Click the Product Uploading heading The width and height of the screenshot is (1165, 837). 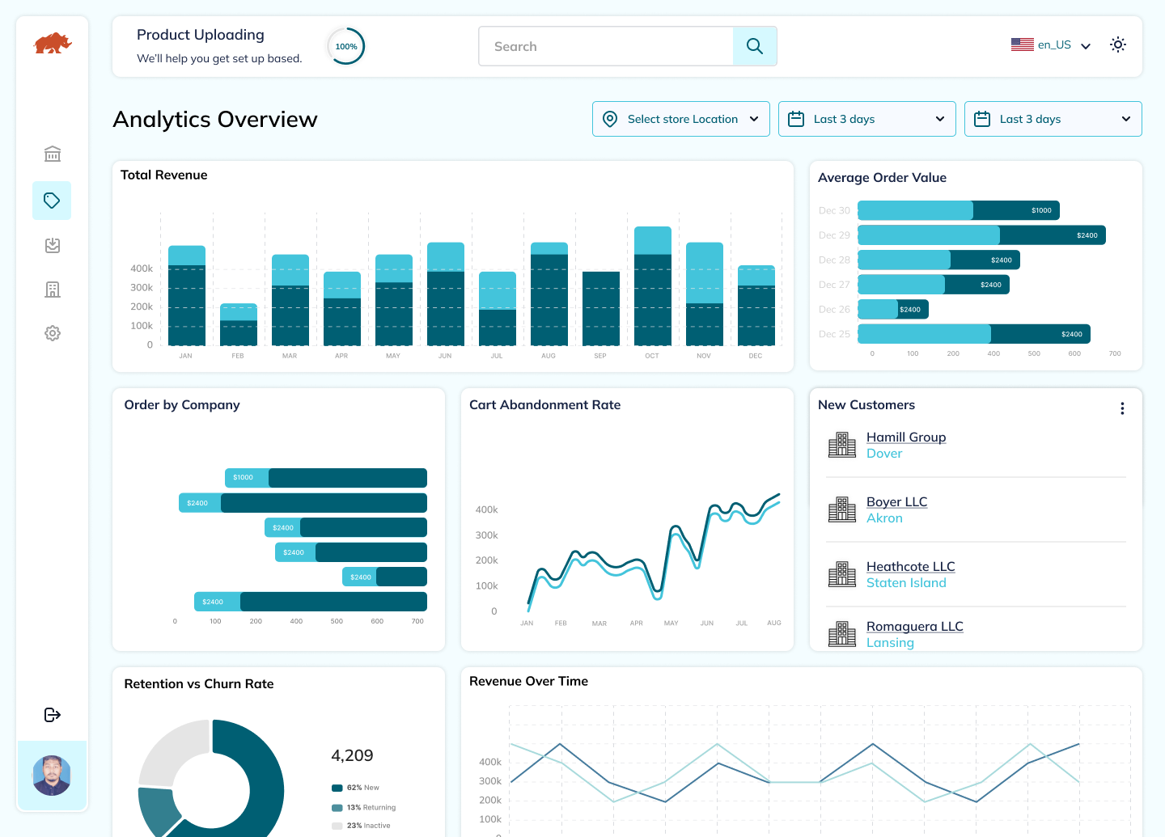tap(201, 35)
